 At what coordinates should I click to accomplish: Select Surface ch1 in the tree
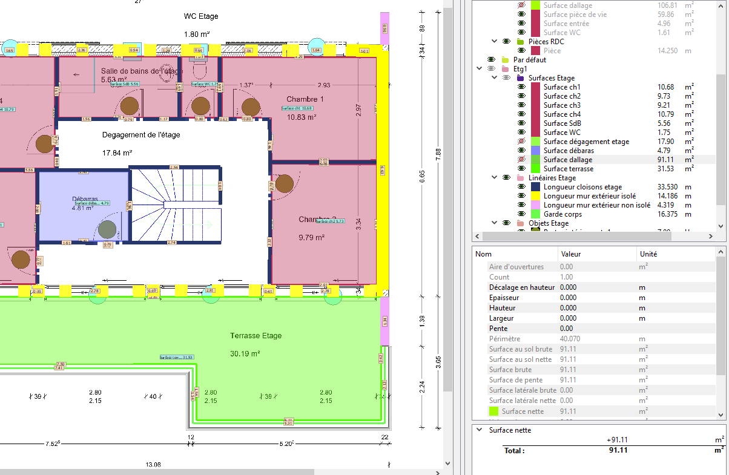coord(561,87)
